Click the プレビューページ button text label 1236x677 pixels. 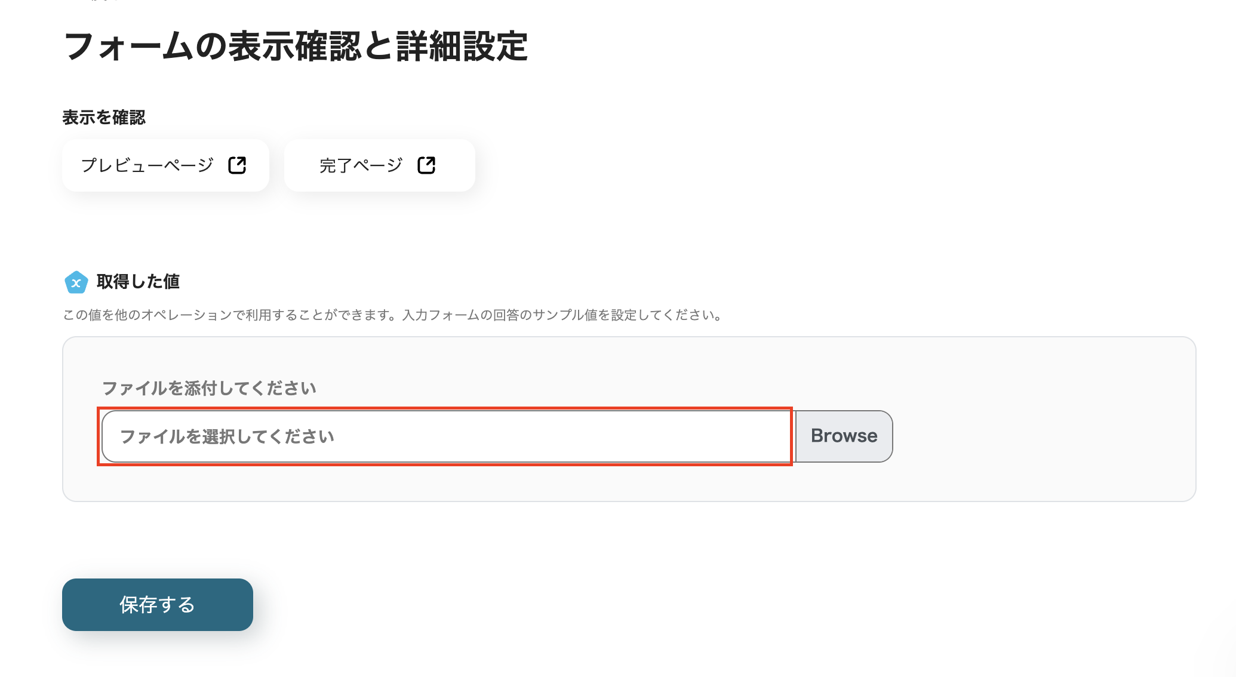147,165
